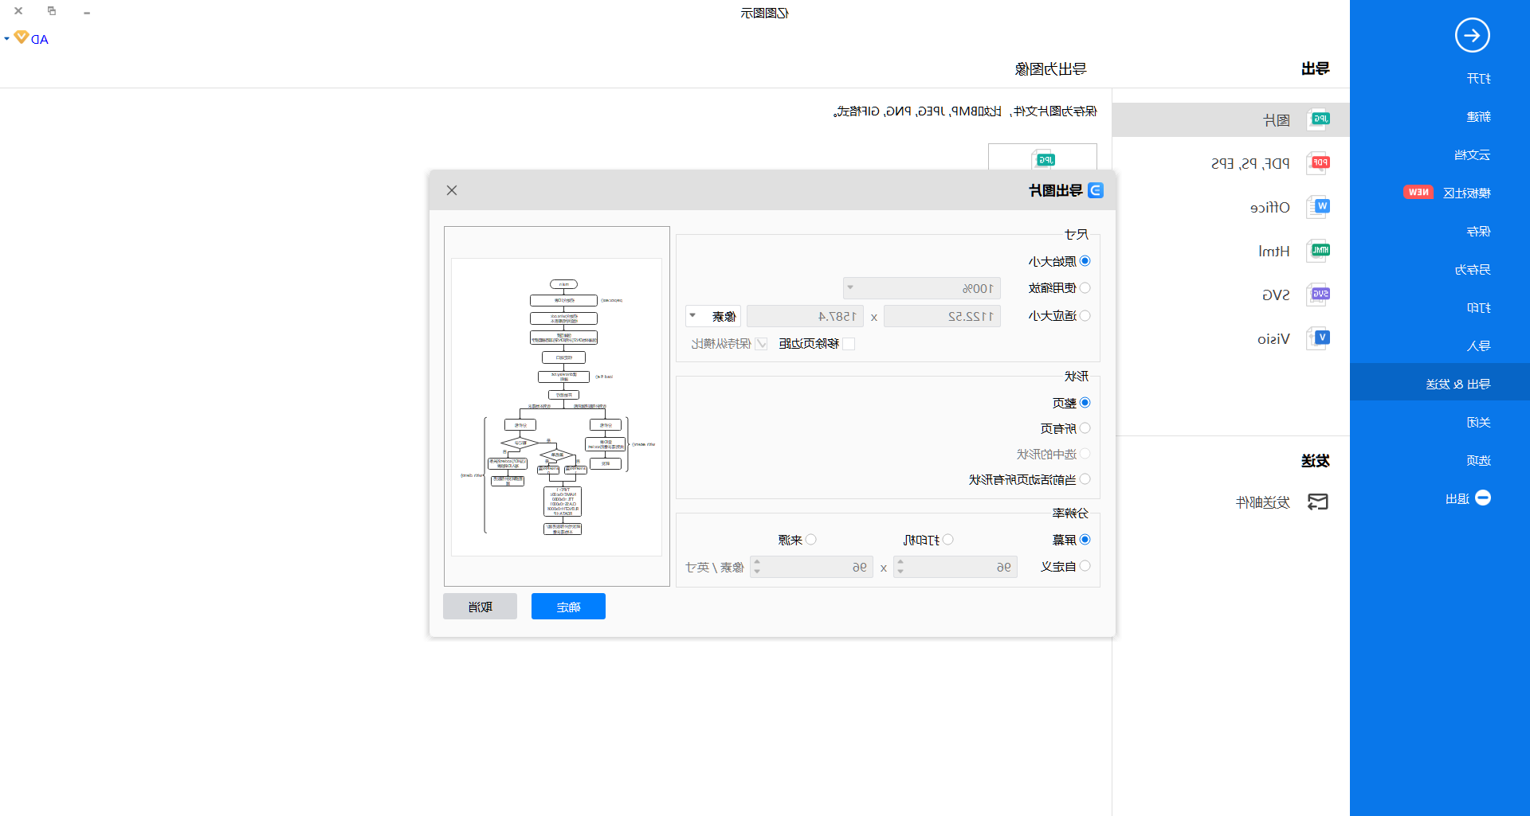The height and width of the screenshot is (816, 1530).
Task: Click the 确定 confirm button
Action: (x=568, y=607)
